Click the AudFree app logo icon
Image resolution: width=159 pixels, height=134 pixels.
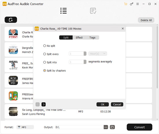pos(5,4)
